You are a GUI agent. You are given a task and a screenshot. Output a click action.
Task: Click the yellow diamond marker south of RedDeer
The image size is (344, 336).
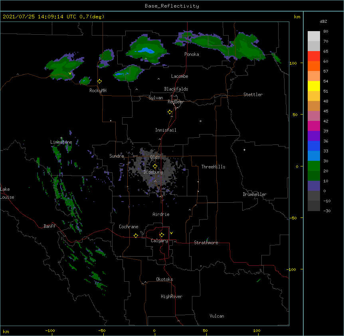tap(170, 112)
